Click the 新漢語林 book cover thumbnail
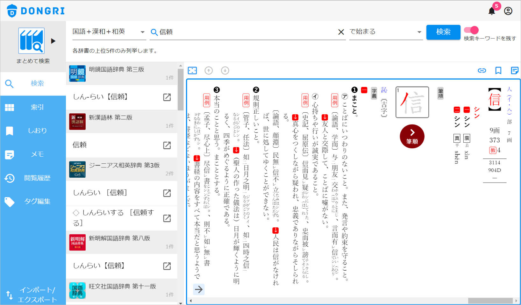The image size is (521, 305). 77,122
